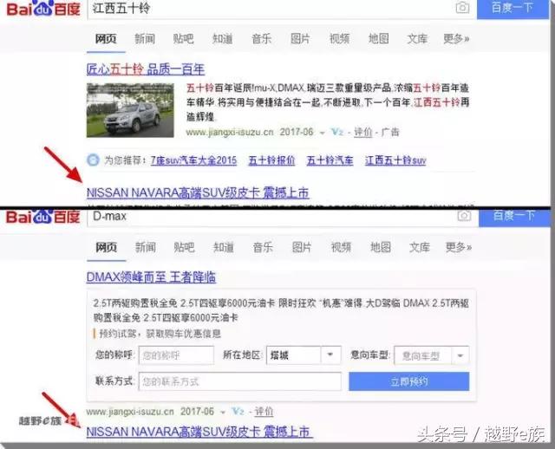This screenshot has height=449, width=555.
Task: Switch to 文库 tab in D-max search page
Action: coord(420,247)
